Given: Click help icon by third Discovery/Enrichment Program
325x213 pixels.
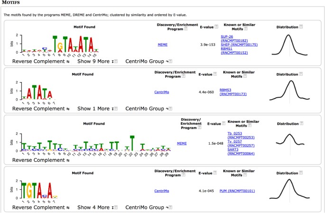Looking at the screenshot, I should click(x=199, y=127).
